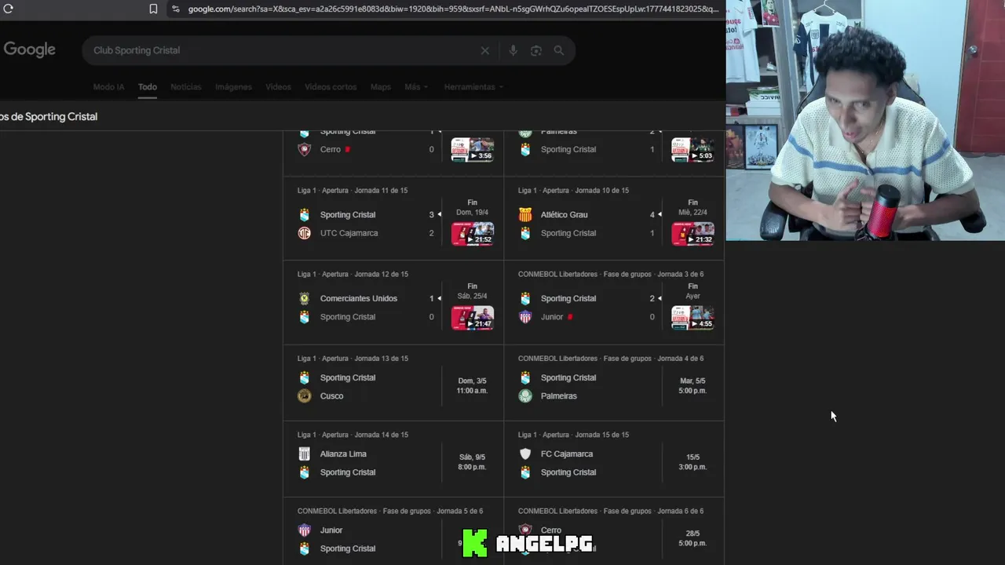Click the UTC Cajamarca team name
The width and height of the screenshot is (1005, 565).
tap(349, 233)
